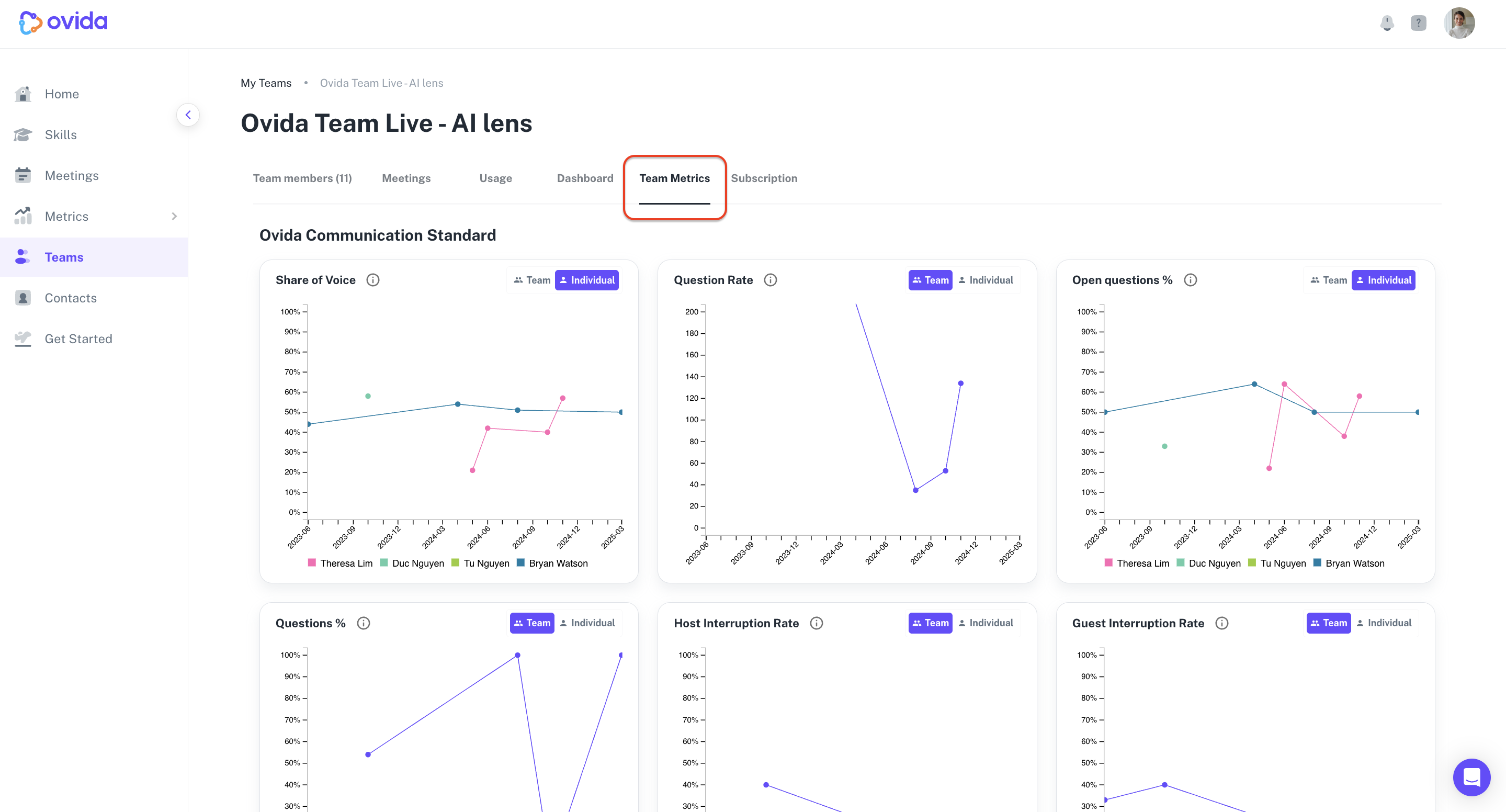Select Teams in the sidebar
This screenshot has width=1506, height=812.
coord(94,257)
